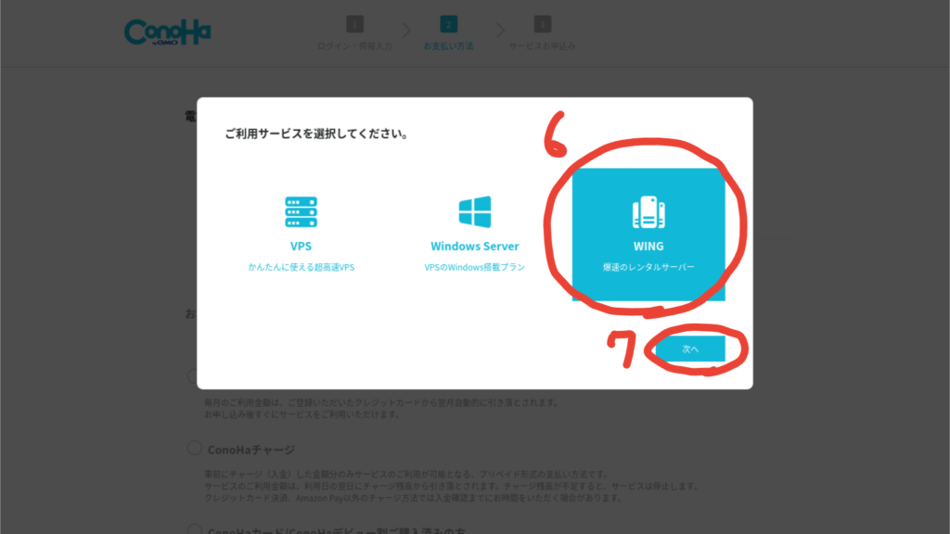Select the ConoHaチャージ radio button
The image size is (950, 534).
195,448
